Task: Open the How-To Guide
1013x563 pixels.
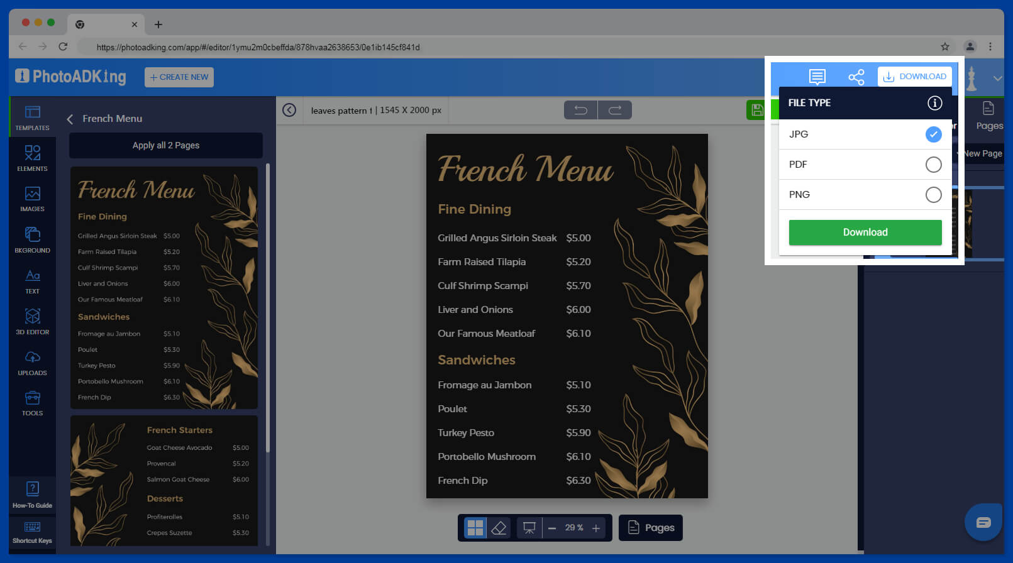Action: (x=32, y=495)
